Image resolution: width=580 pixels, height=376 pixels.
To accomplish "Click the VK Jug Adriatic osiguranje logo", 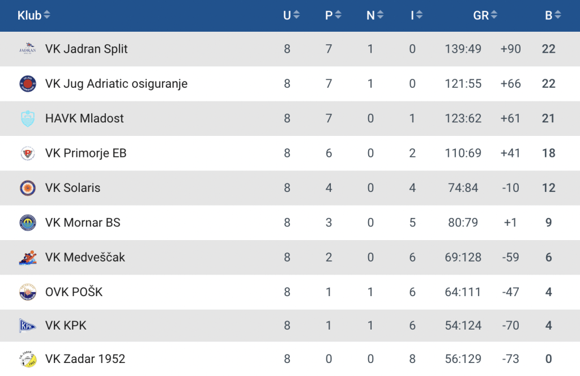I will pyautogui.click(x=27, y=84).
